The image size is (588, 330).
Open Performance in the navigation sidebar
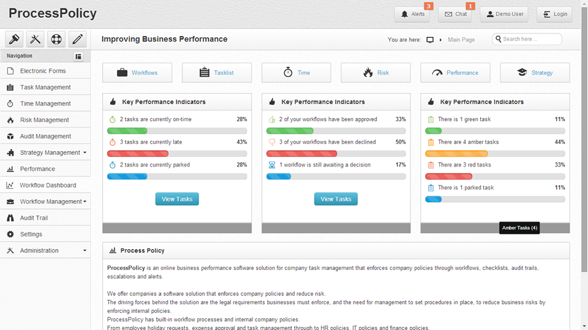point(45,169)
